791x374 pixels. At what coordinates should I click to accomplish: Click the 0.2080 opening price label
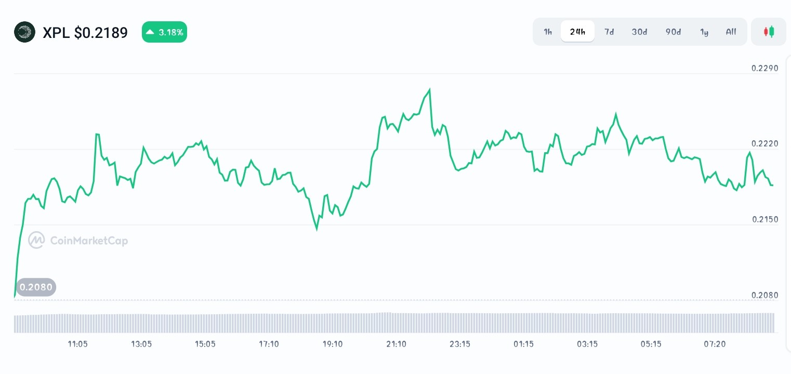tap(36, 287)
